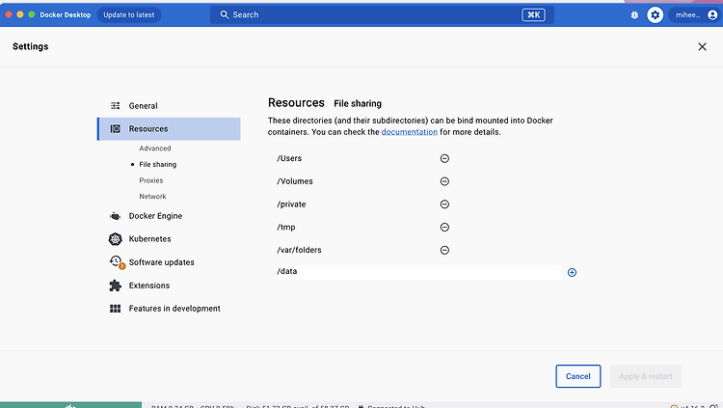This screenshot has width=723, height=408.
Task: Click the /Users path text
Action: 289,158
